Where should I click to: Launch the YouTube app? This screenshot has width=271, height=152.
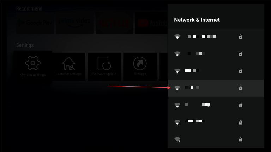151,23
